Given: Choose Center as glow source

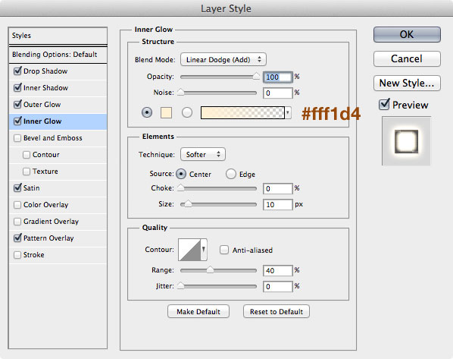Looking at the screenshot, I should pos(181,174).
